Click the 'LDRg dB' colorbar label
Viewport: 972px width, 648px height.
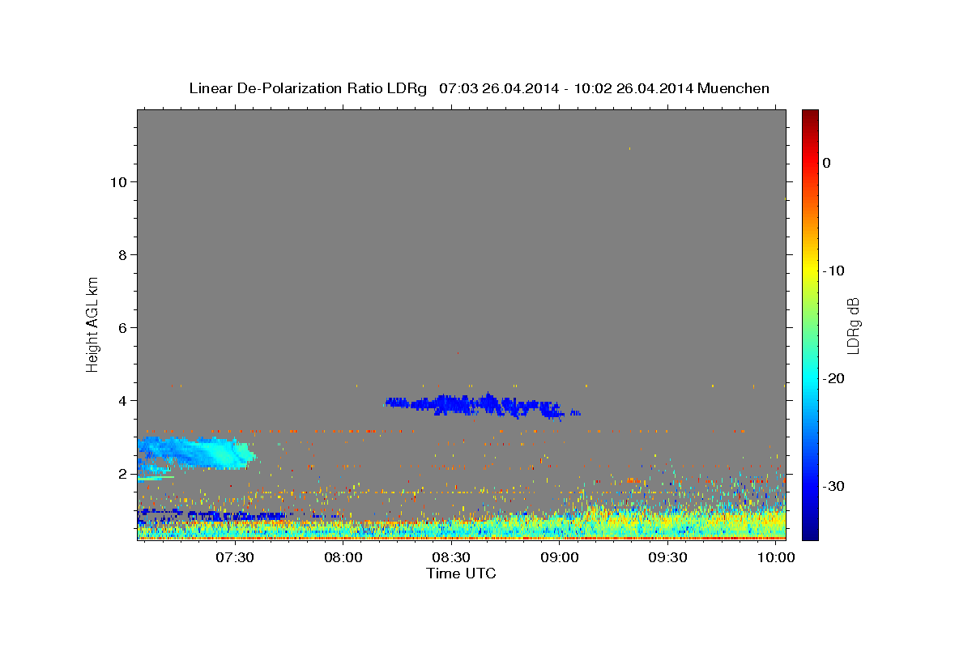[x=852, y=325]
